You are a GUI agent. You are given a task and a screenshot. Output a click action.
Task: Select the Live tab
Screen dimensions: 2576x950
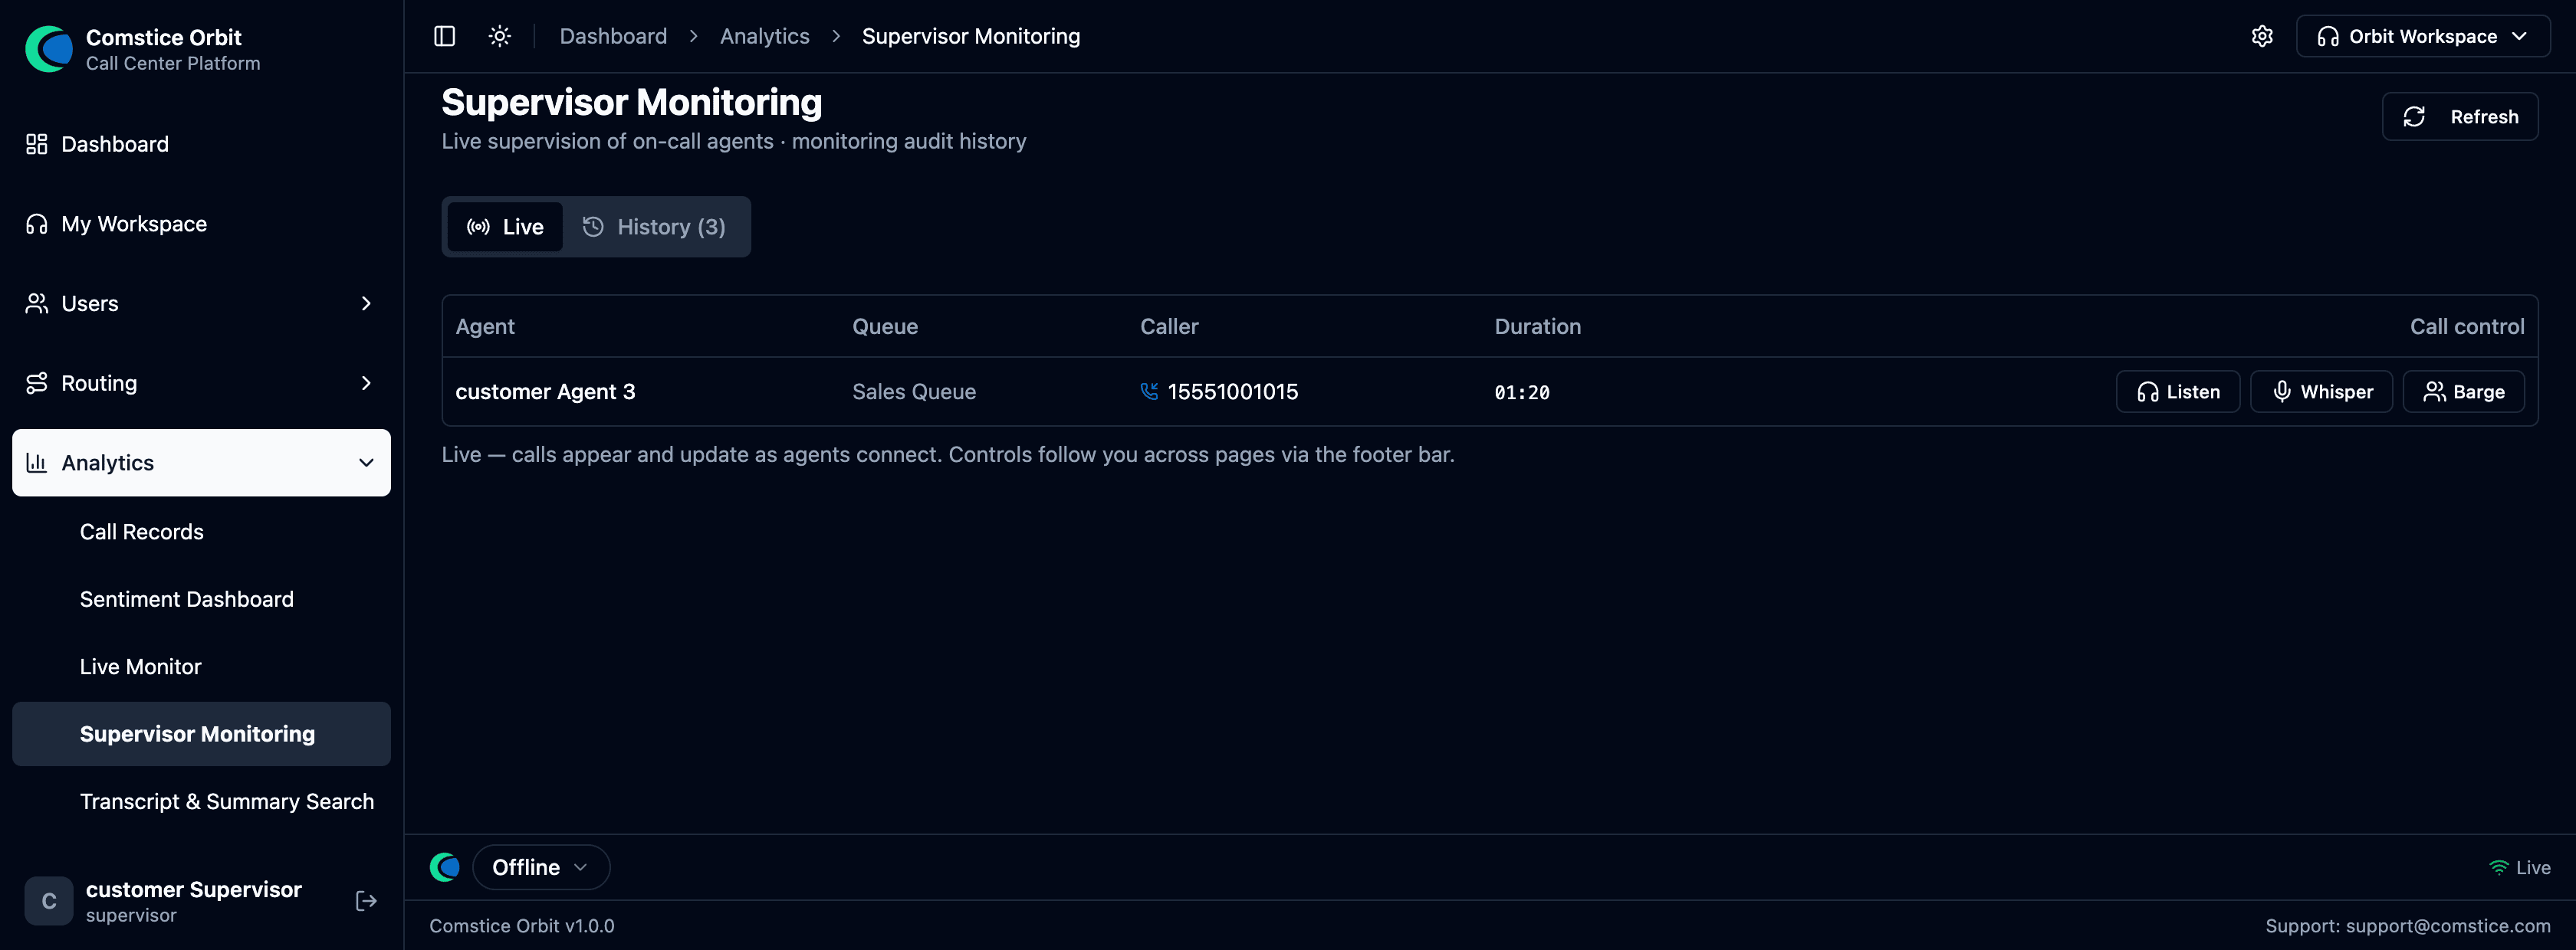[505, 227]
